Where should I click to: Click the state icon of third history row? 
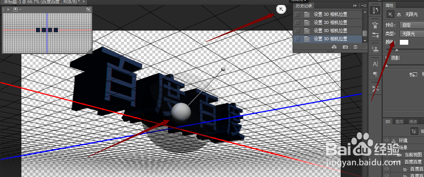click(x=307, y=31)
